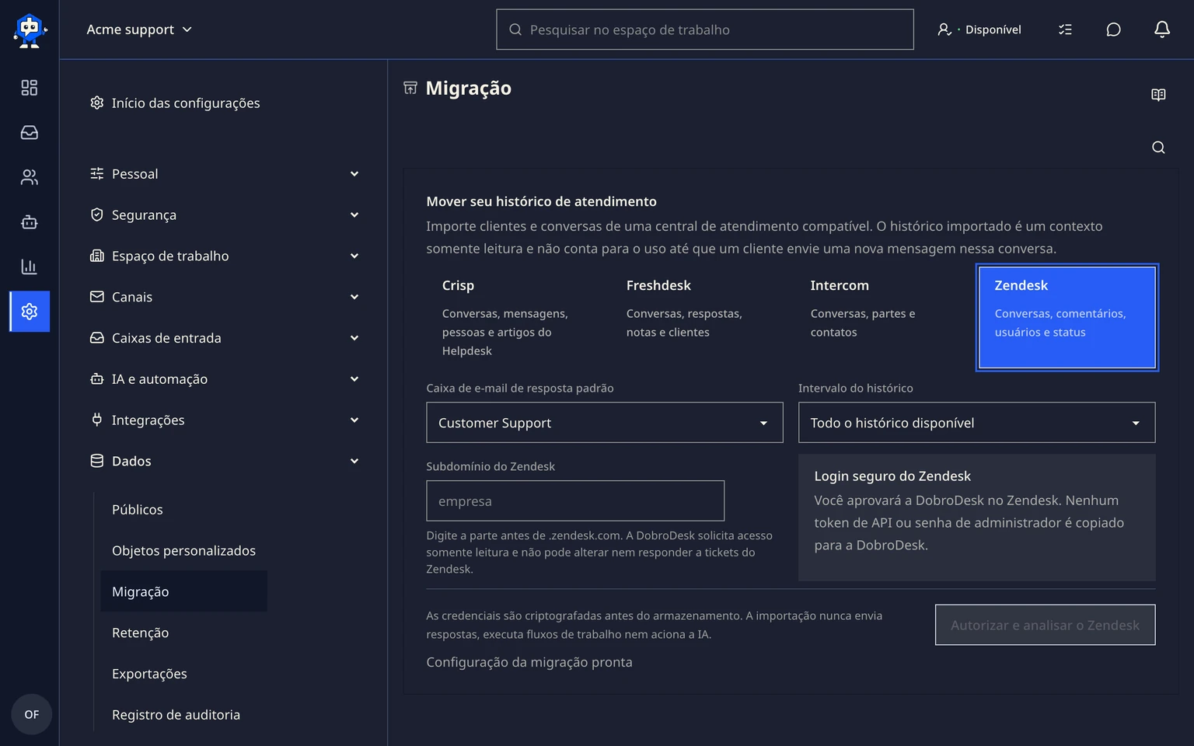Expand the Caixas de entrada section
This screenshot has width=1194, height=746.
pyautogui.click(x=225, y=338)
